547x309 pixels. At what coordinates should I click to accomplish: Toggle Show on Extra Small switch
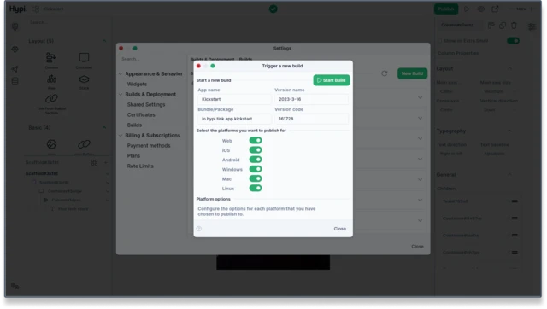coord(513,41)
